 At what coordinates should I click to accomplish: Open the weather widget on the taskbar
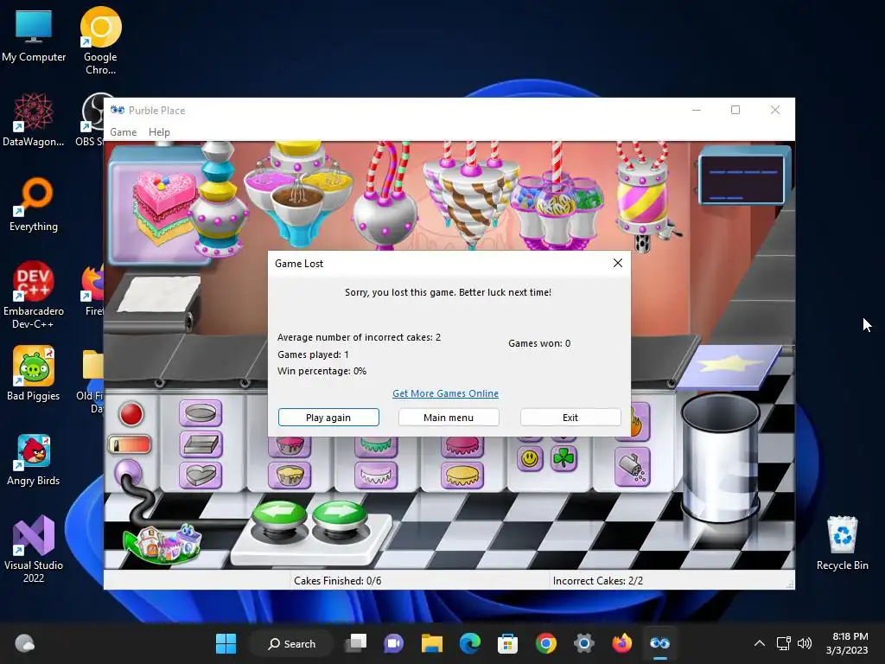(24, 643)
